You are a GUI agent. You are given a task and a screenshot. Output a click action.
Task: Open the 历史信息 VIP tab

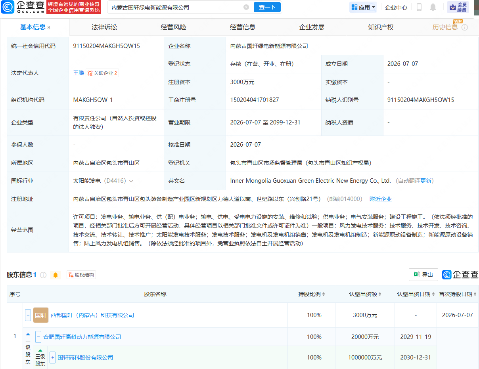tap(445, 27)
